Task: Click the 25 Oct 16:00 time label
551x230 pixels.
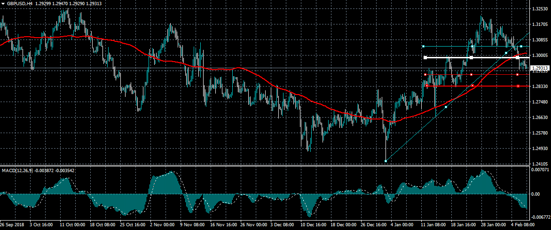Action: [x=132, y=224]
